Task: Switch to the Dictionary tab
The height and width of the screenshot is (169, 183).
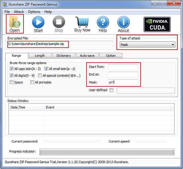Action: click(x=64, y=56)
